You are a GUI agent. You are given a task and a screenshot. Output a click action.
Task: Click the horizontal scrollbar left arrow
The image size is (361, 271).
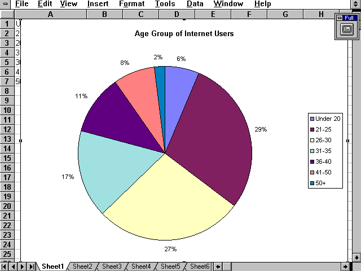click(218, 266)
